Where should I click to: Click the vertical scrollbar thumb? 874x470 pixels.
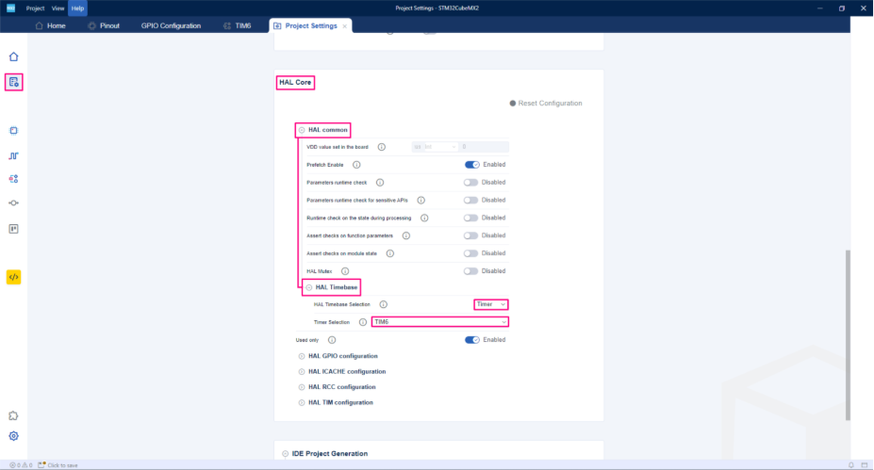click(848, 334)
